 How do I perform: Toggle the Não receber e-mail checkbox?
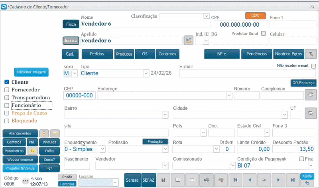[313, 66]
